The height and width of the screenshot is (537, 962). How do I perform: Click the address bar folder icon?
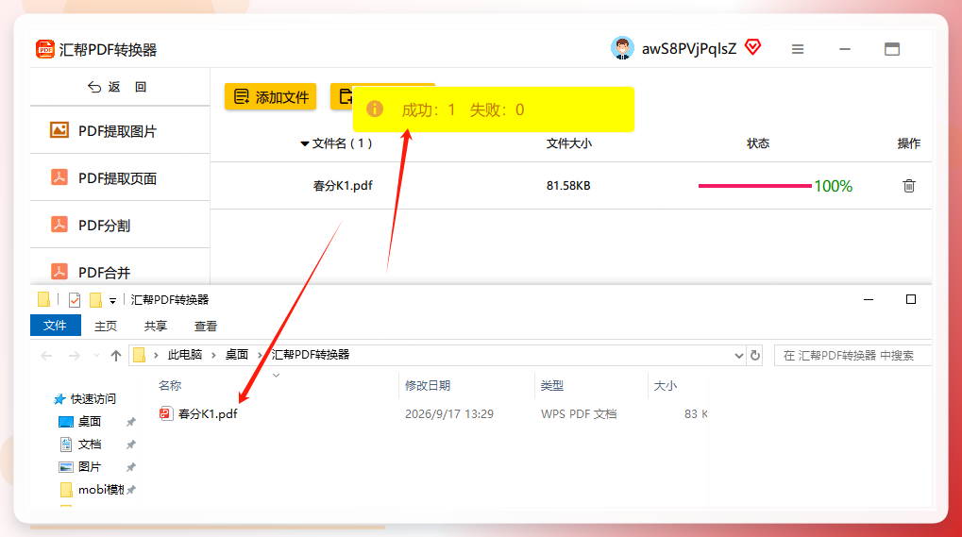click(140, 355)
